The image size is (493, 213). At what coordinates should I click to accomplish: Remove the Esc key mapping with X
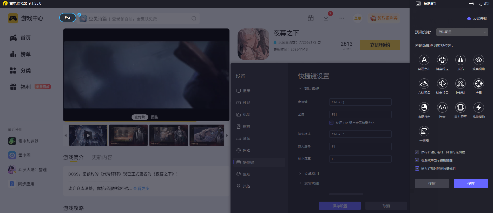click(x=79, y=15)
